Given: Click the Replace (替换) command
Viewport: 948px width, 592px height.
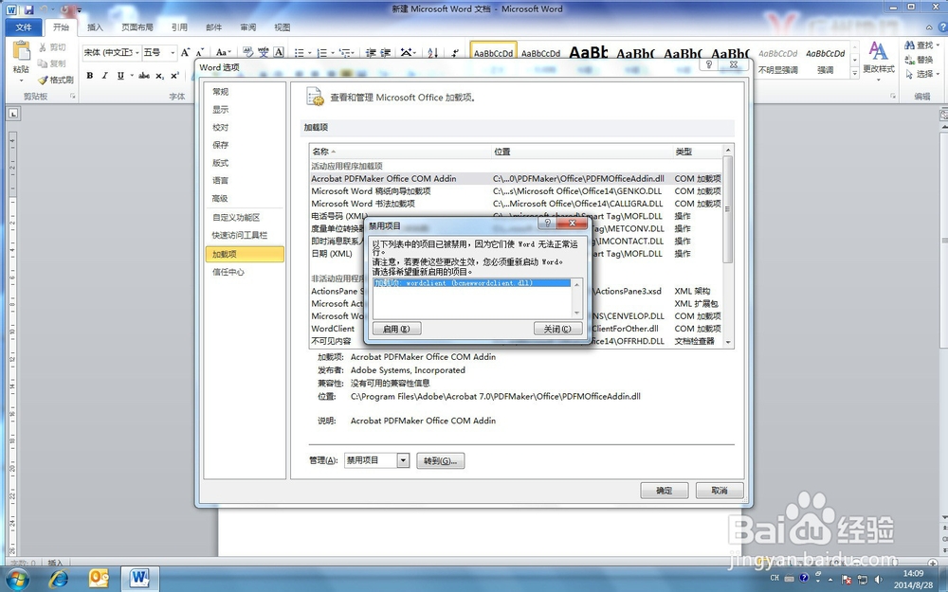Looking at the screenshot, I should (x=920, y=60).
